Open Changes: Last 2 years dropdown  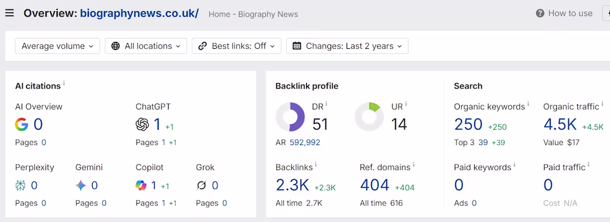[x=347, y=46]
